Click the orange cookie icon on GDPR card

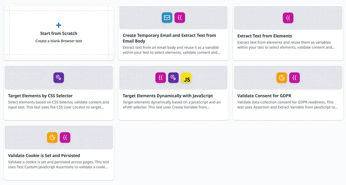[x=282, y=78]
